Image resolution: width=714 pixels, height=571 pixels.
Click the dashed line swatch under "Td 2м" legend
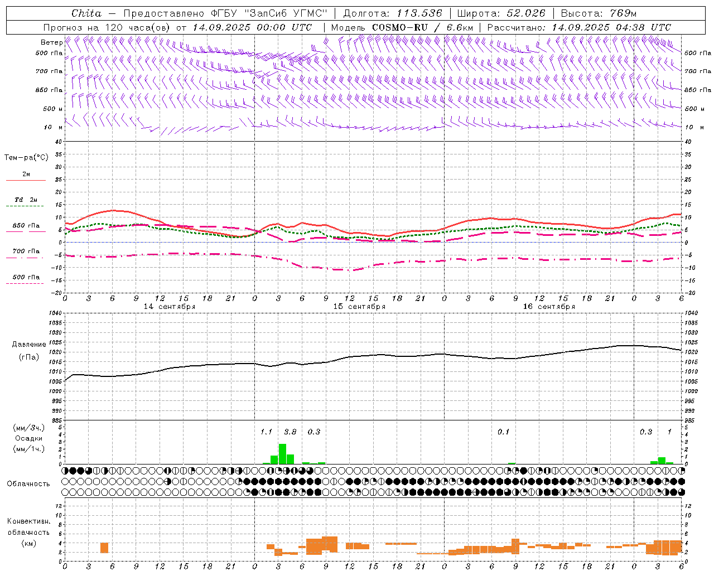pos(25,206)
